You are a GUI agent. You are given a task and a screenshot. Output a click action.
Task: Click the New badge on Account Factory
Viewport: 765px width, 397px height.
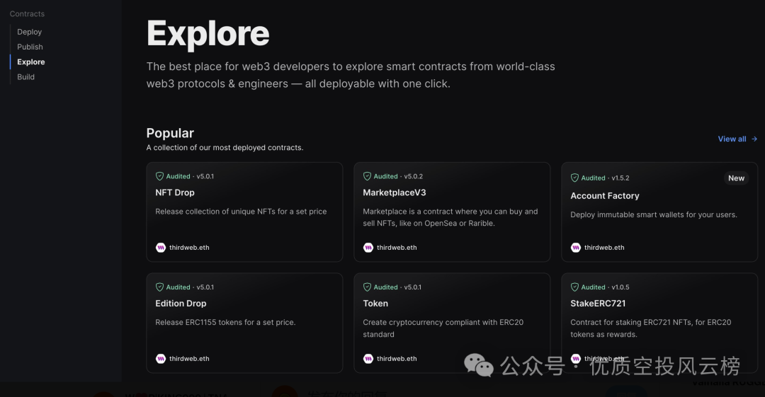coord(736,178)
